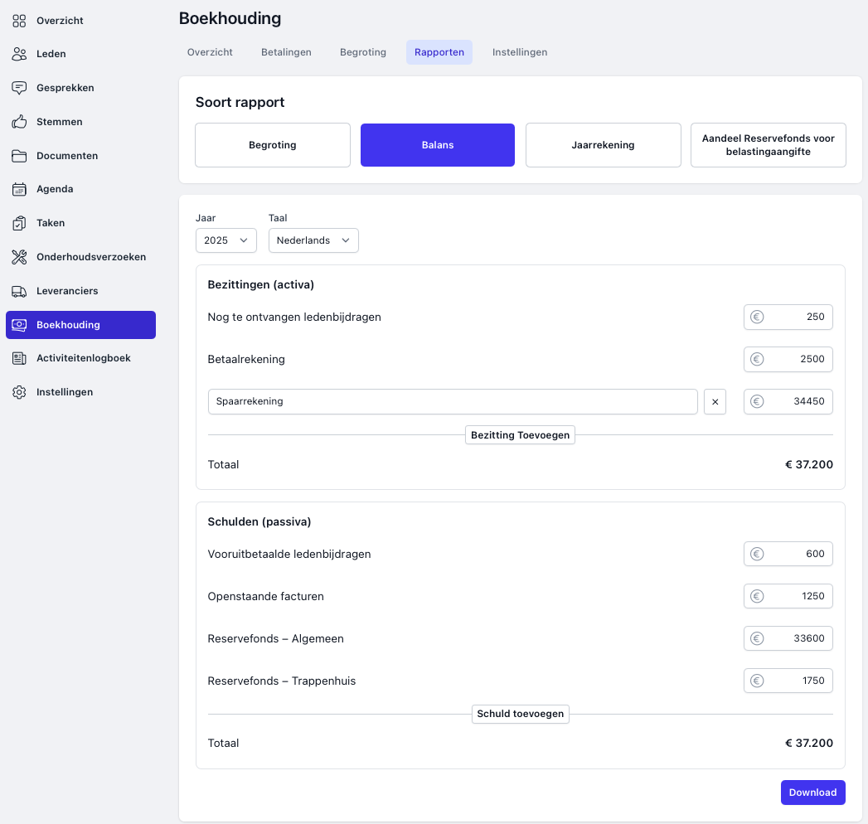Click euro icon in Betaalrekening field

pyautogui.click(x=757, y=359)
